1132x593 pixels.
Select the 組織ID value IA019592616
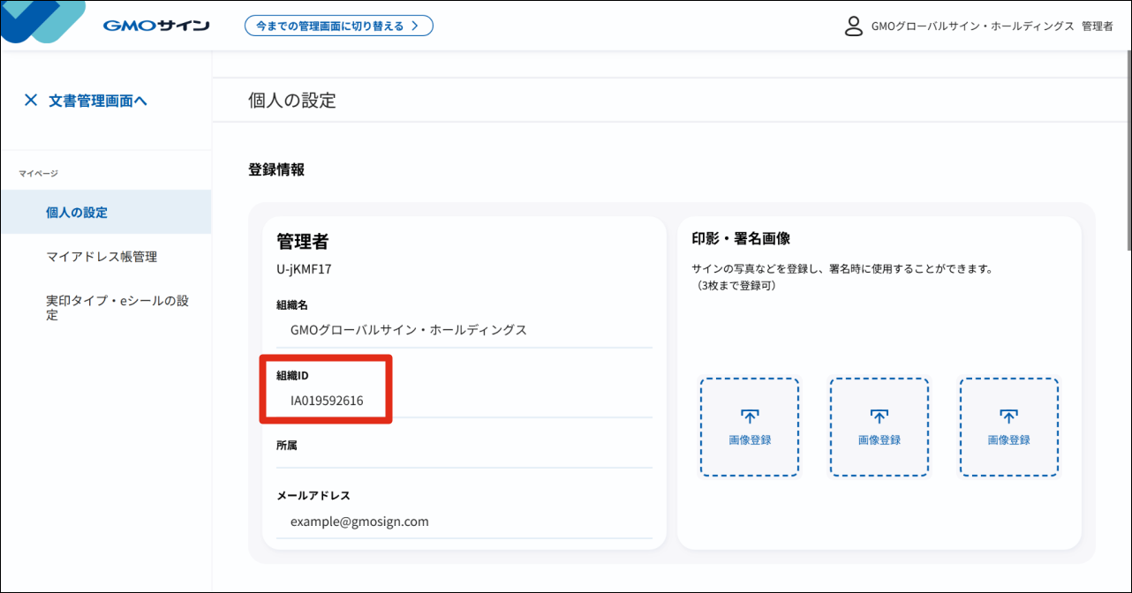(x=327, y=401)
